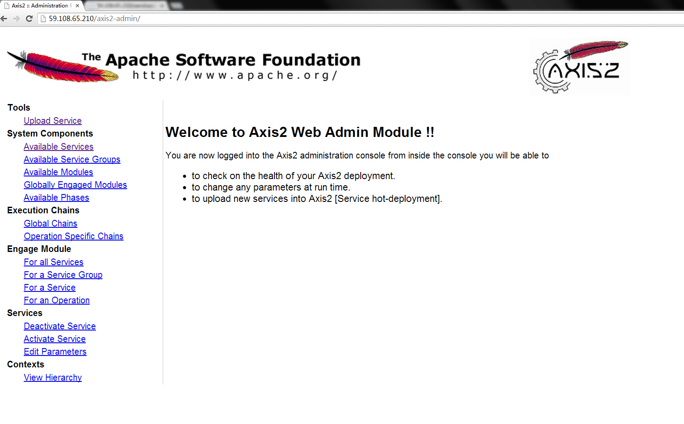Open Available Modules link

(59, 172)
